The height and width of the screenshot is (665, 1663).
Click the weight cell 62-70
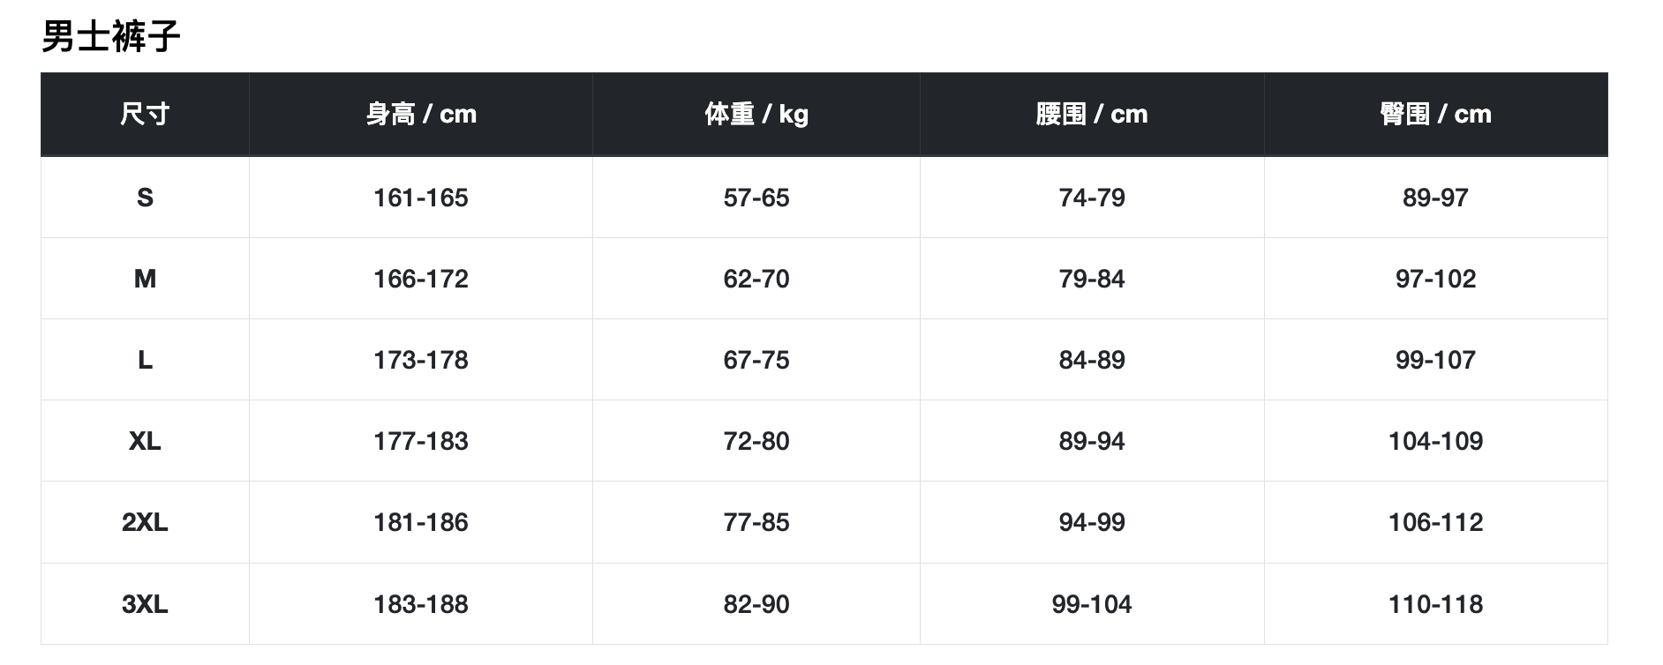[x=756, y=279]
